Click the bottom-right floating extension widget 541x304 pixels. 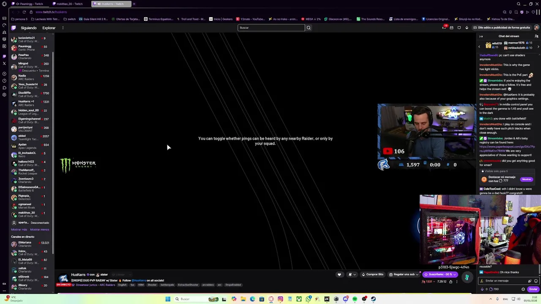467,277
